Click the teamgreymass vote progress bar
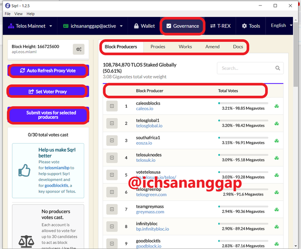Screen dimensions: 301x249 pos(243,206)
